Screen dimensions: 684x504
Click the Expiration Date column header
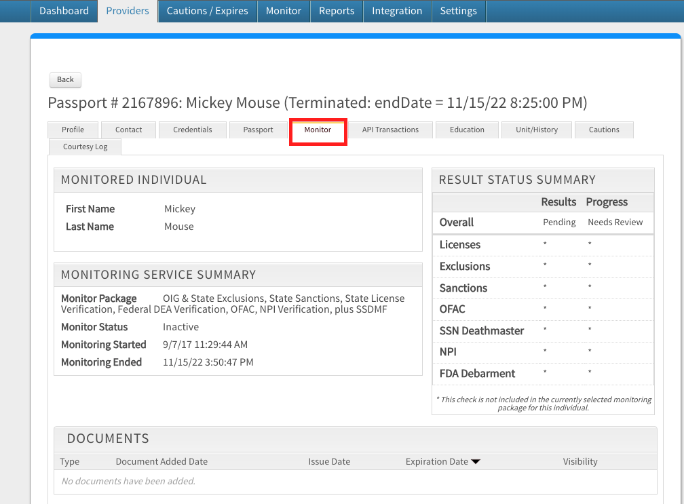pos(437,462)
